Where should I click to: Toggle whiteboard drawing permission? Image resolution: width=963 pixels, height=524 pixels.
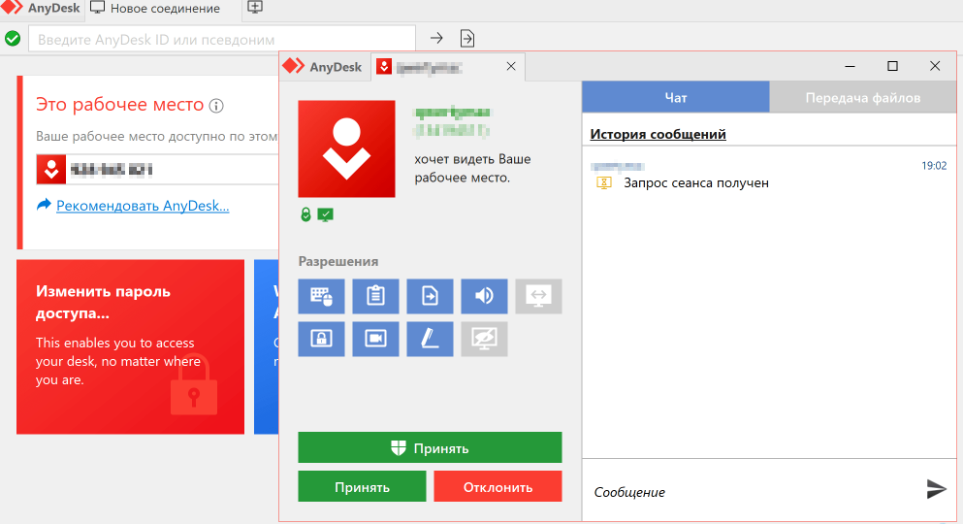tap(430, 339)
